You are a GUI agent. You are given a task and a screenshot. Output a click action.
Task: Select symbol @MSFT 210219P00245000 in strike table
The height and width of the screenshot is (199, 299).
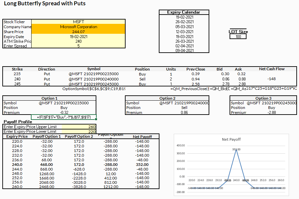tap(94, 84)
